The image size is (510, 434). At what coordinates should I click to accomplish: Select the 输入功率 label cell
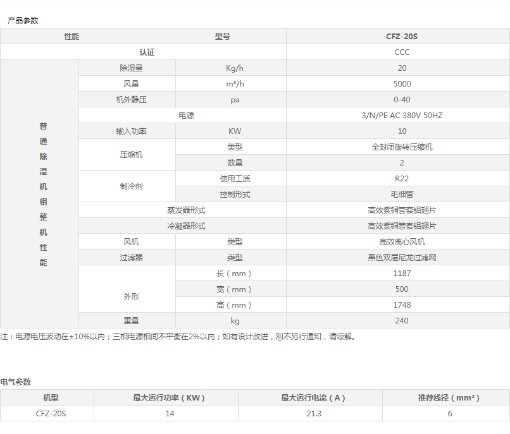click(131, 131)
